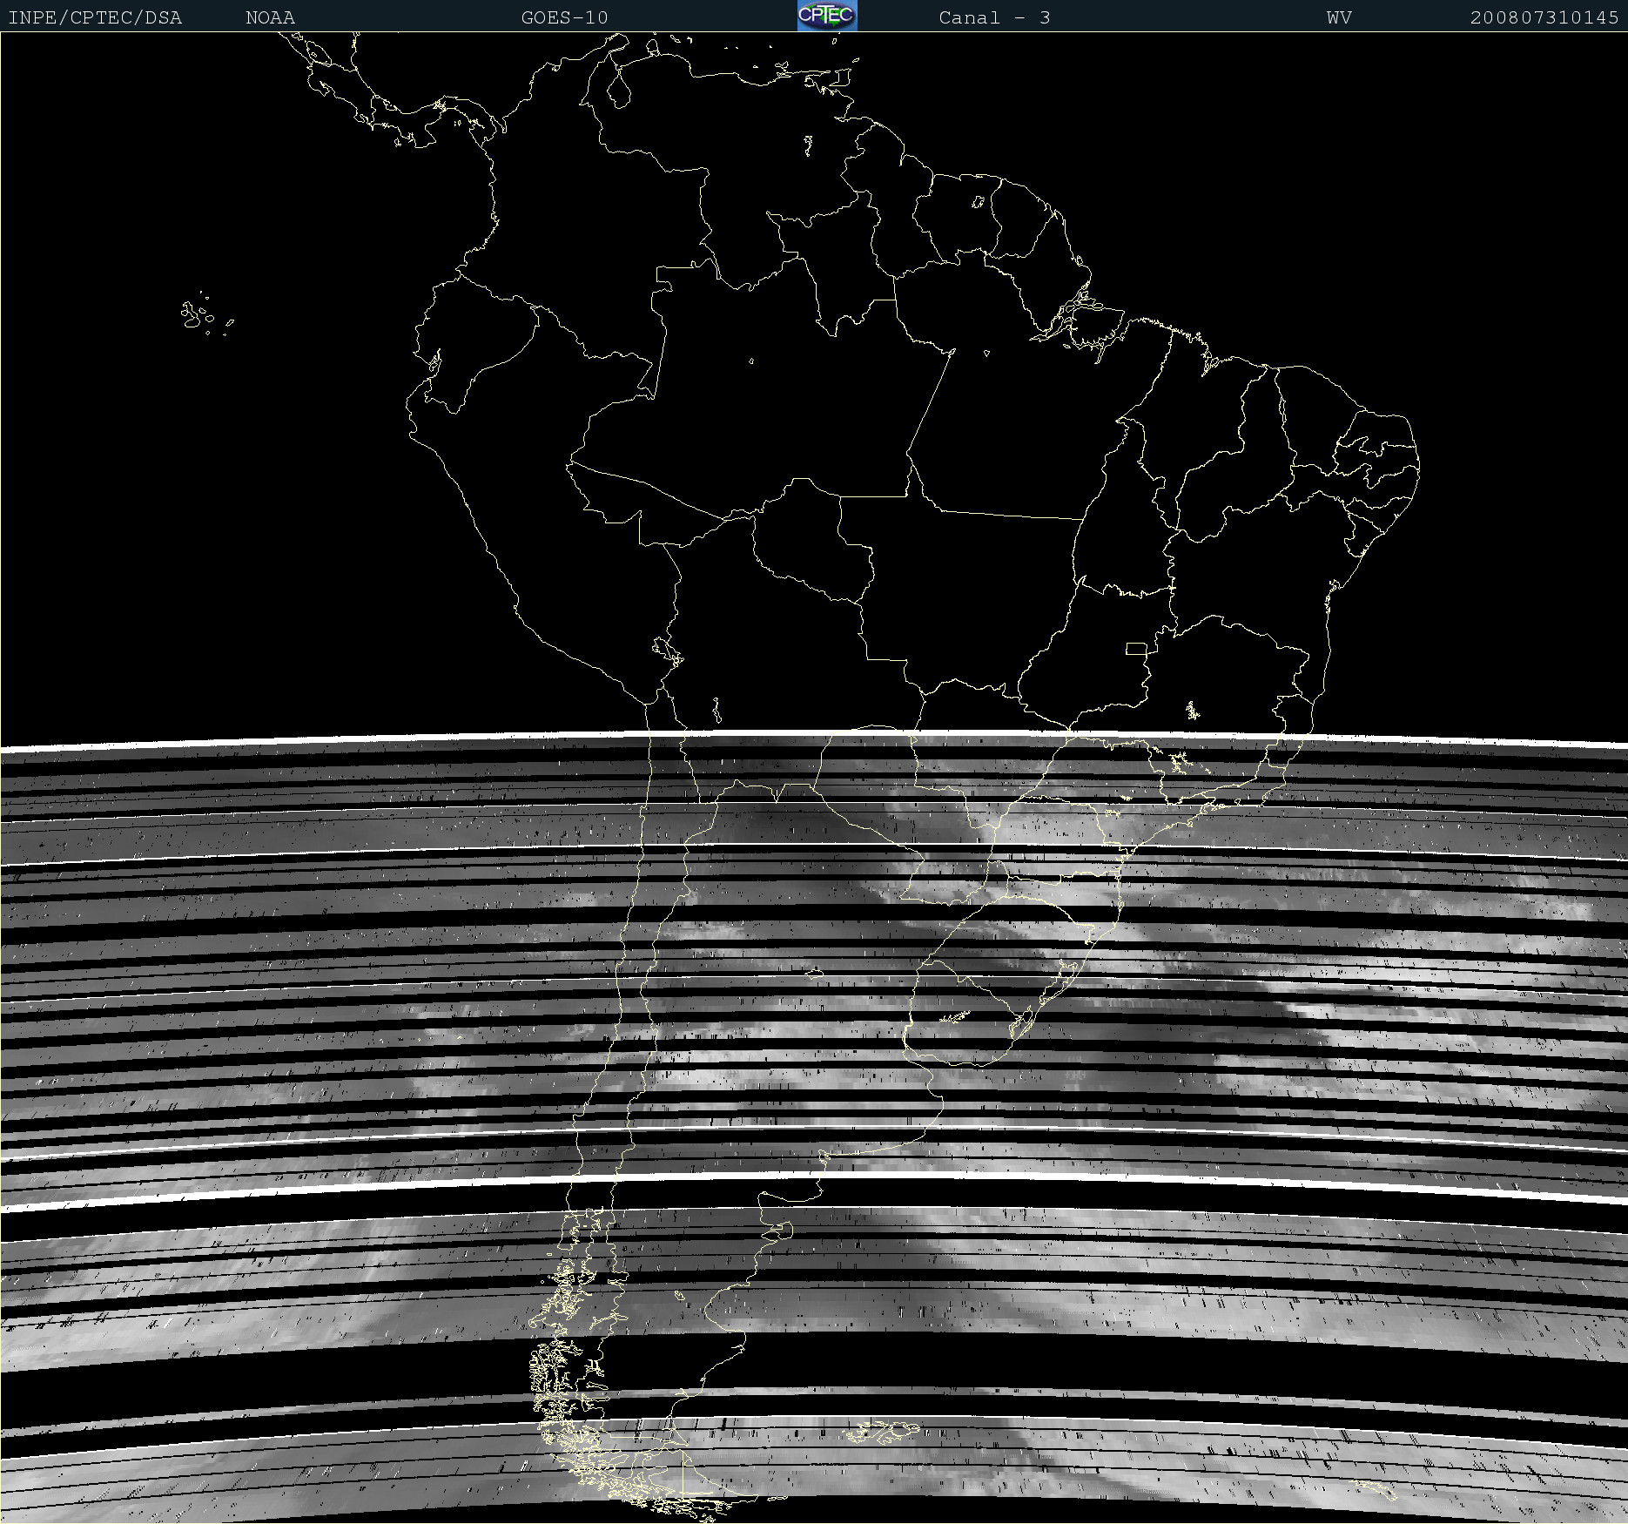Screen dimensions: 1628x1524
Task: Click the 'Canal - 3' channel label
Action: click(994, 17)
